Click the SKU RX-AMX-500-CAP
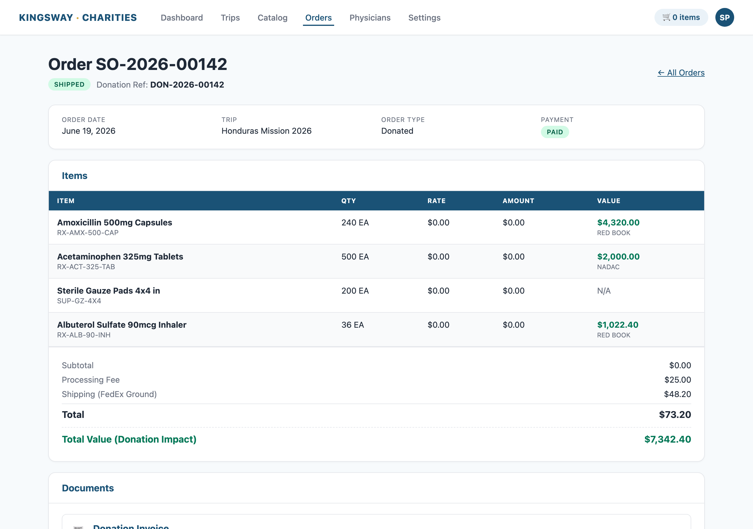Viewport: 753px width, 529px height. [x=88, y=233]
